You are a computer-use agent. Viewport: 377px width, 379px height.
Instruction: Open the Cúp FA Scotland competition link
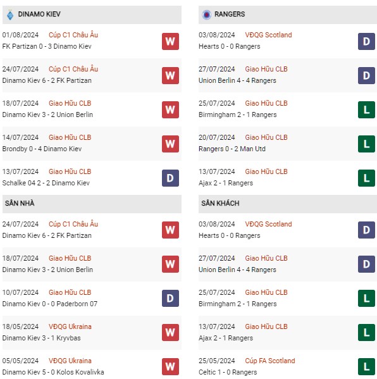[270, 361]
